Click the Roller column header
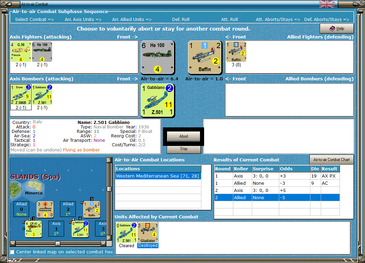 click(242, 169)
